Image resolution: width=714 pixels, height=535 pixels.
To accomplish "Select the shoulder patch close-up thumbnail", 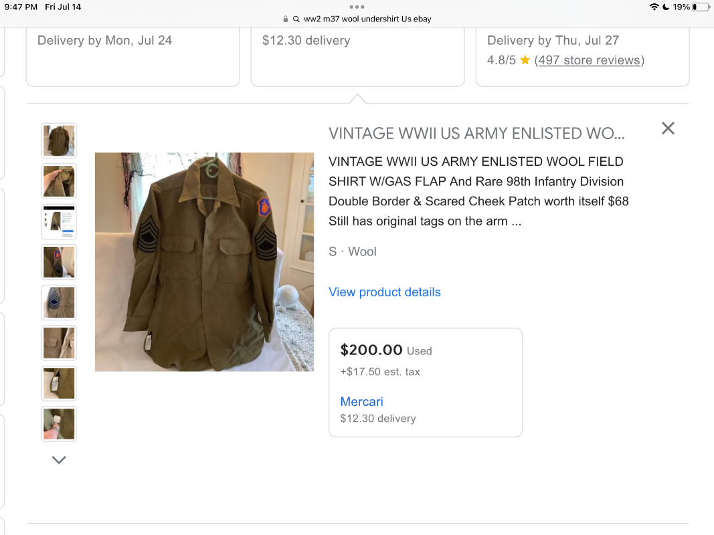I will 59,261.
